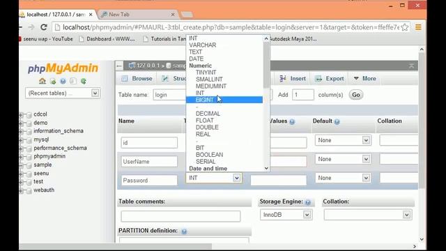
Task: Click the log out icon in sidebar
Action: 53,81
